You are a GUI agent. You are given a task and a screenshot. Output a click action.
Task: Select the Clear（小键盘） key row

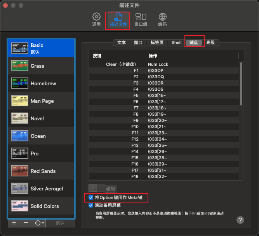click(x=164, y=64)
